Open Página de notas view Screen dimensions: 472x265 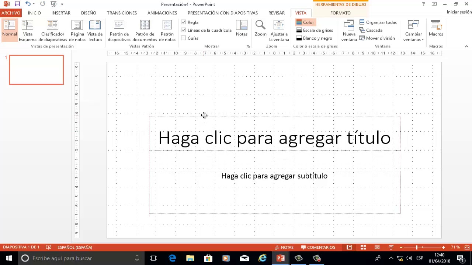pyautogui.click(x=77, y=30)
